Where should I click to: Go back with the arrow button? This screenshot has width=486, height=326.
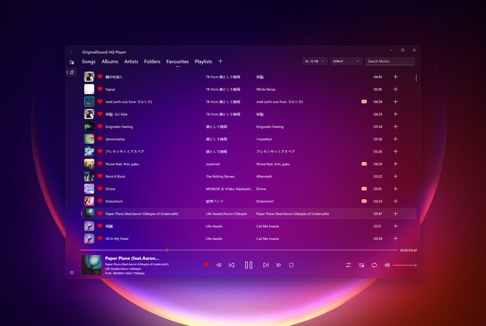point(72,52)
